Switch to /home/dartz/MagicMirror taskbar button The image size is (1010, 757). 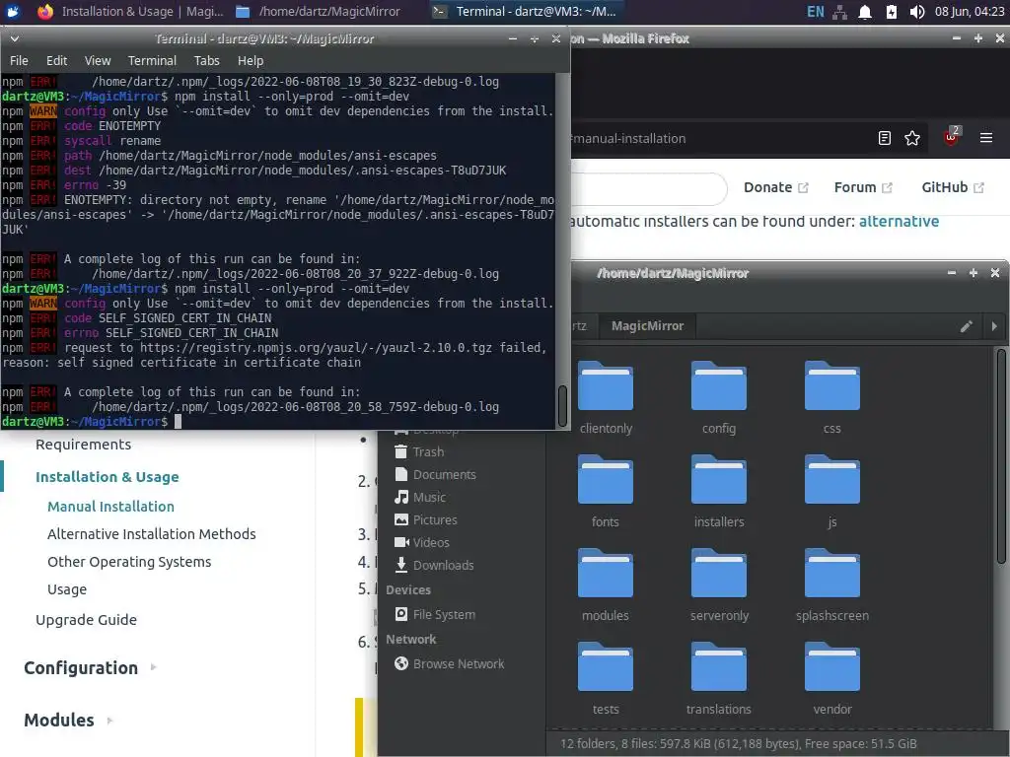318,12
